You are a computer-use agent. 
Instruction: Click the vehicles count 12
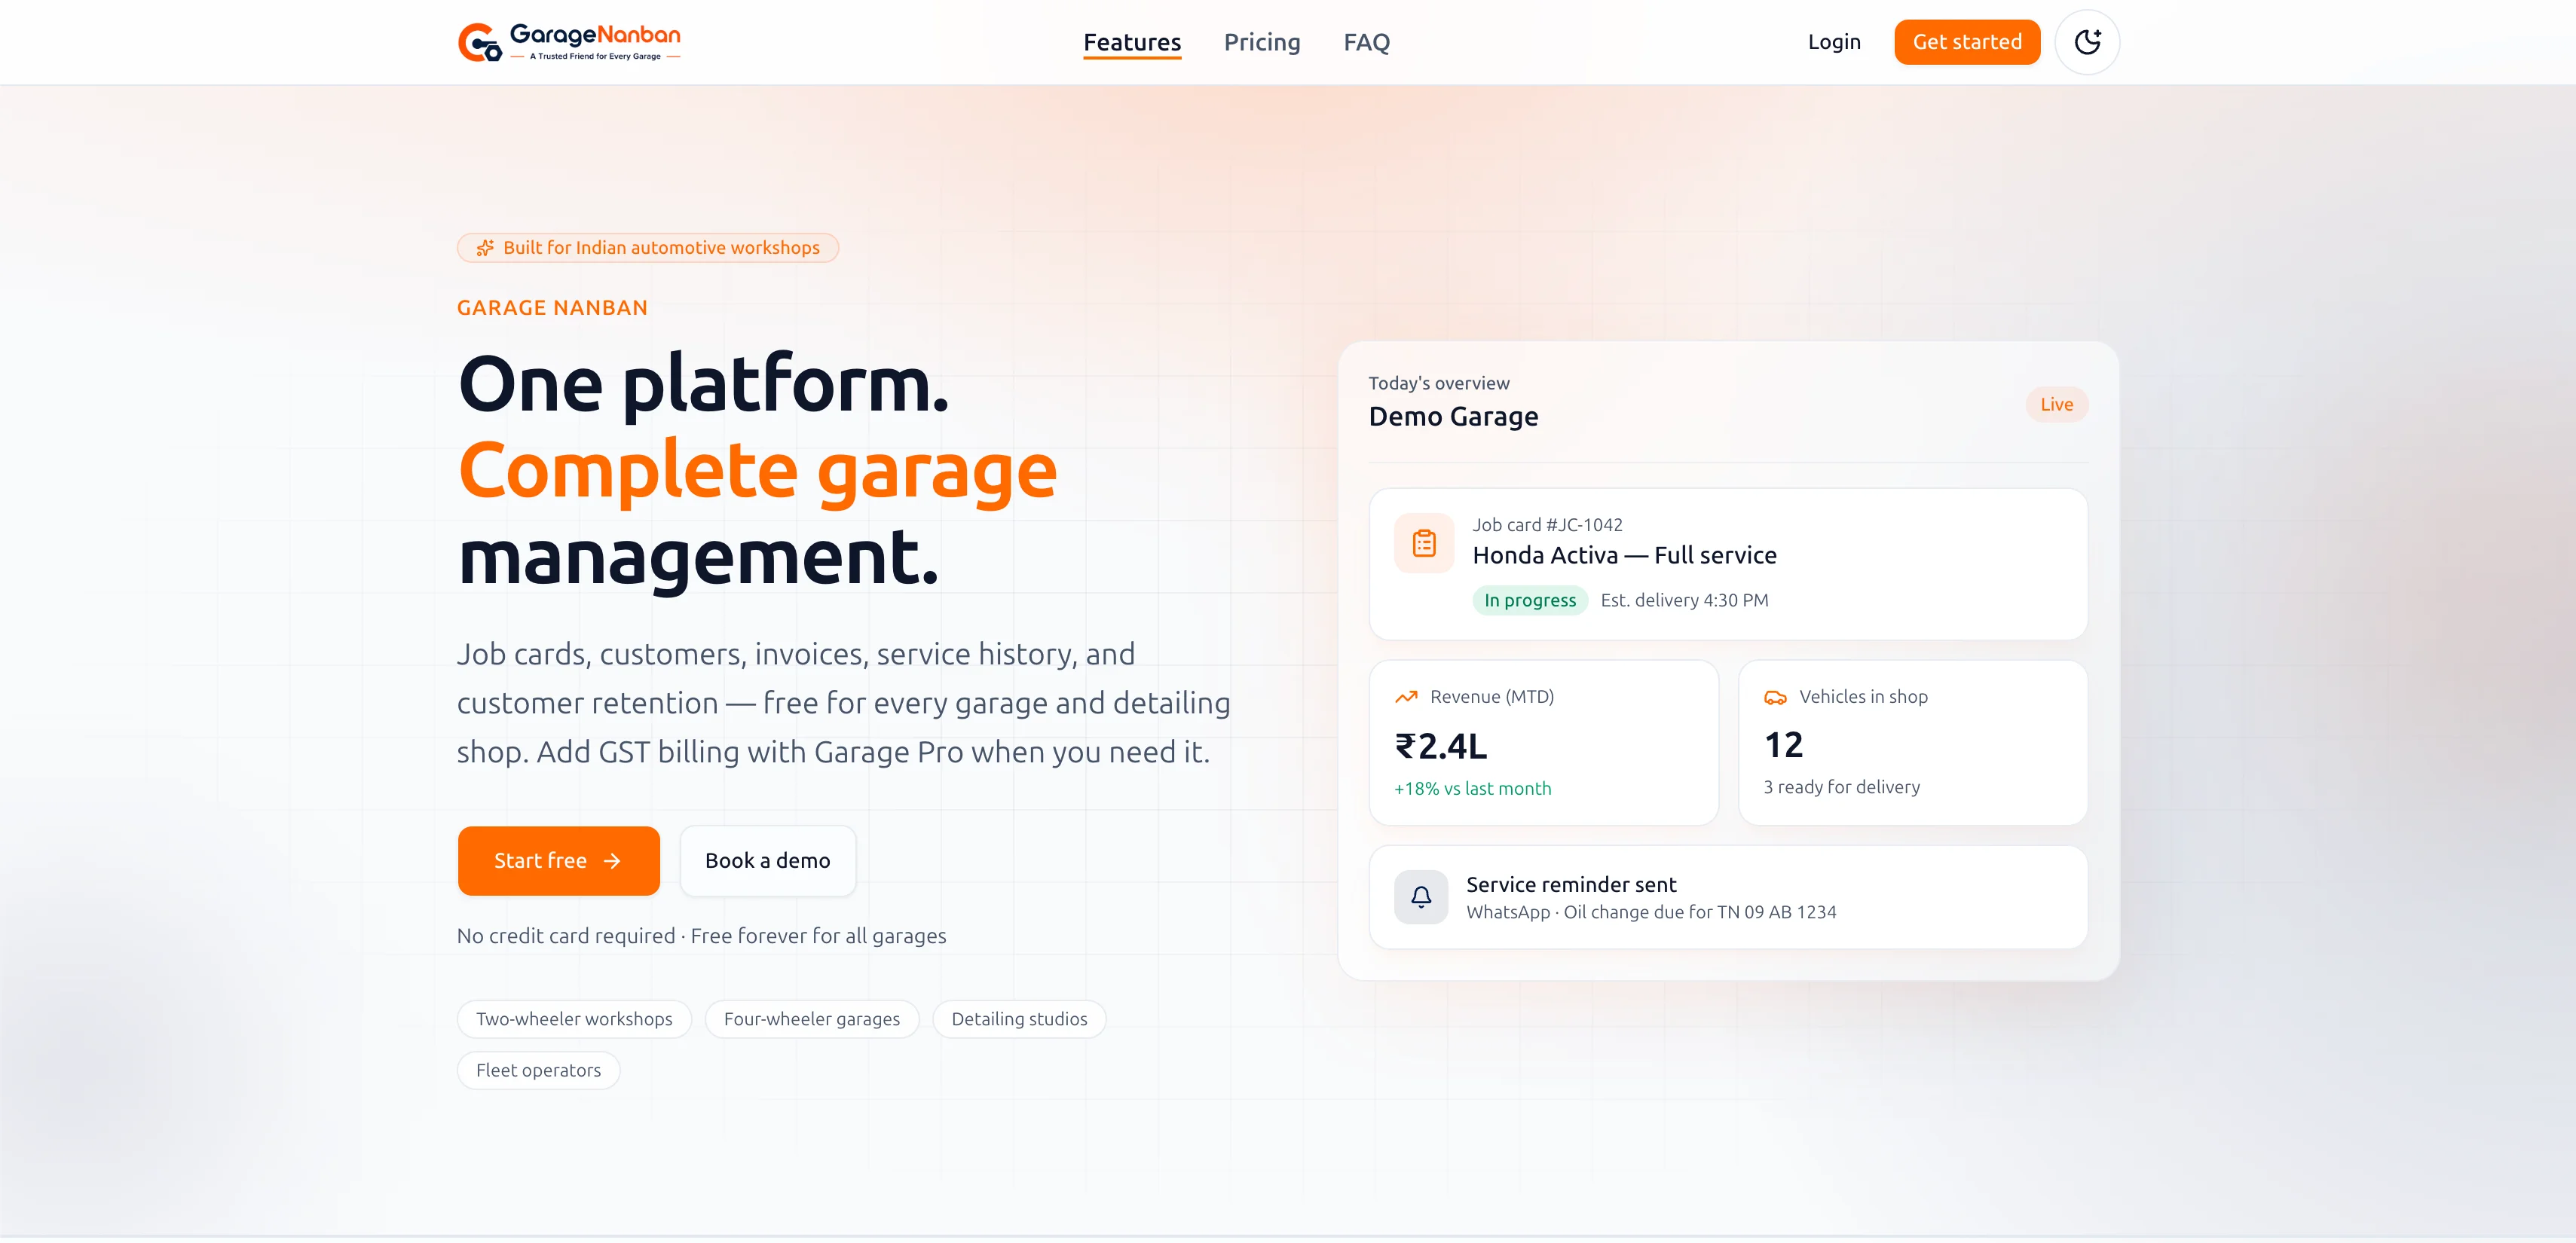pyautogui.click(x=1783, y=744)
